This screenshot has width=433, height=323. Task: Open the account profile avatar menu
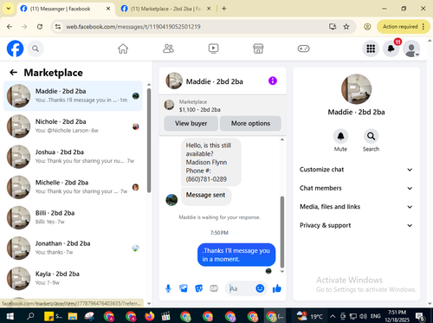411,48
